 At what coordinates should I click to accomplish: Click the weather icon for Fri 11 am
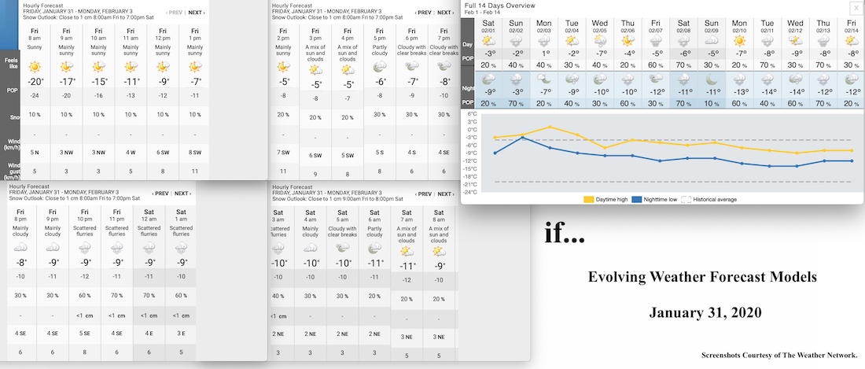tap(131, 68)
